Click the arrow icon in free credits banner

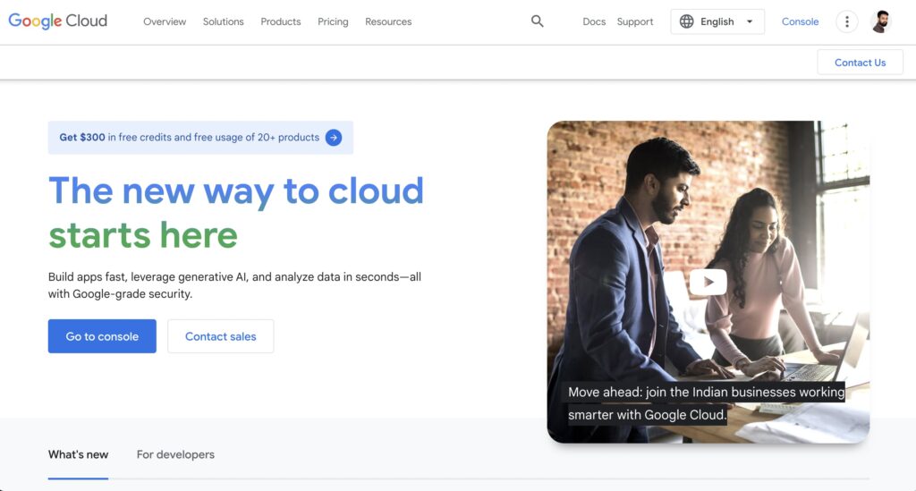tap(334, 138)
